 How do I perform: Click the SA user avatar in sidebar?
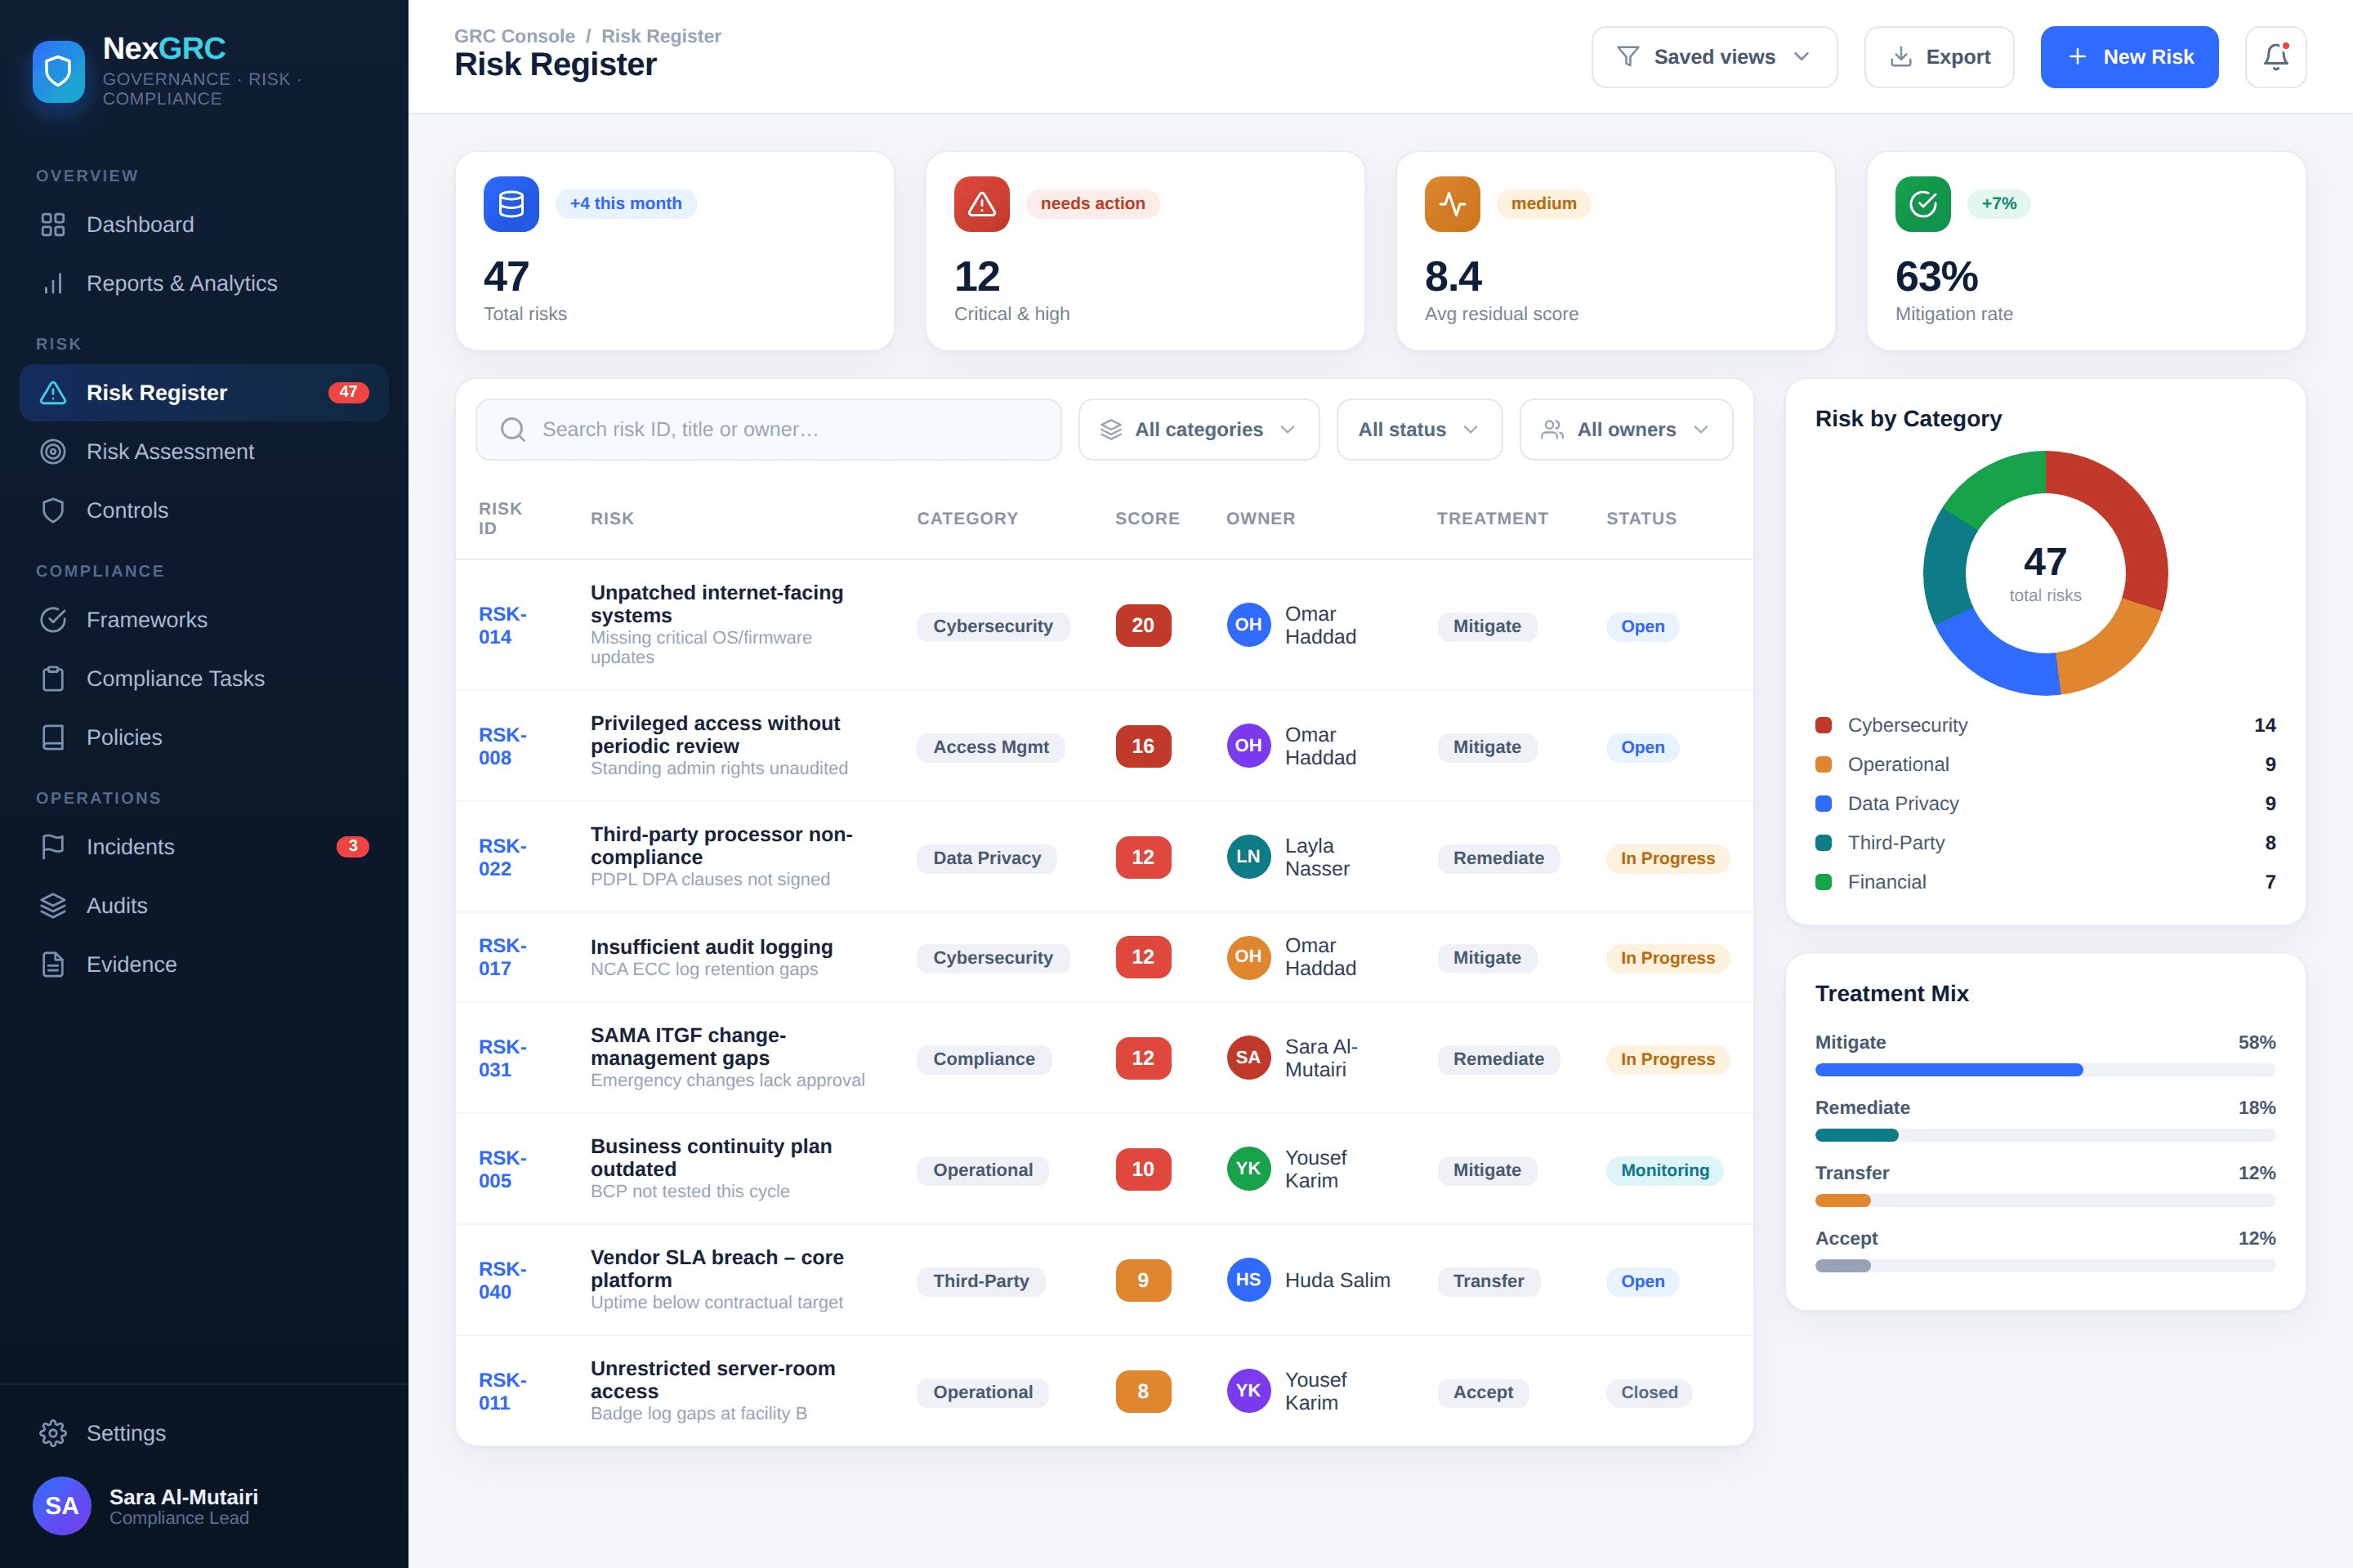click(62, 1506)
